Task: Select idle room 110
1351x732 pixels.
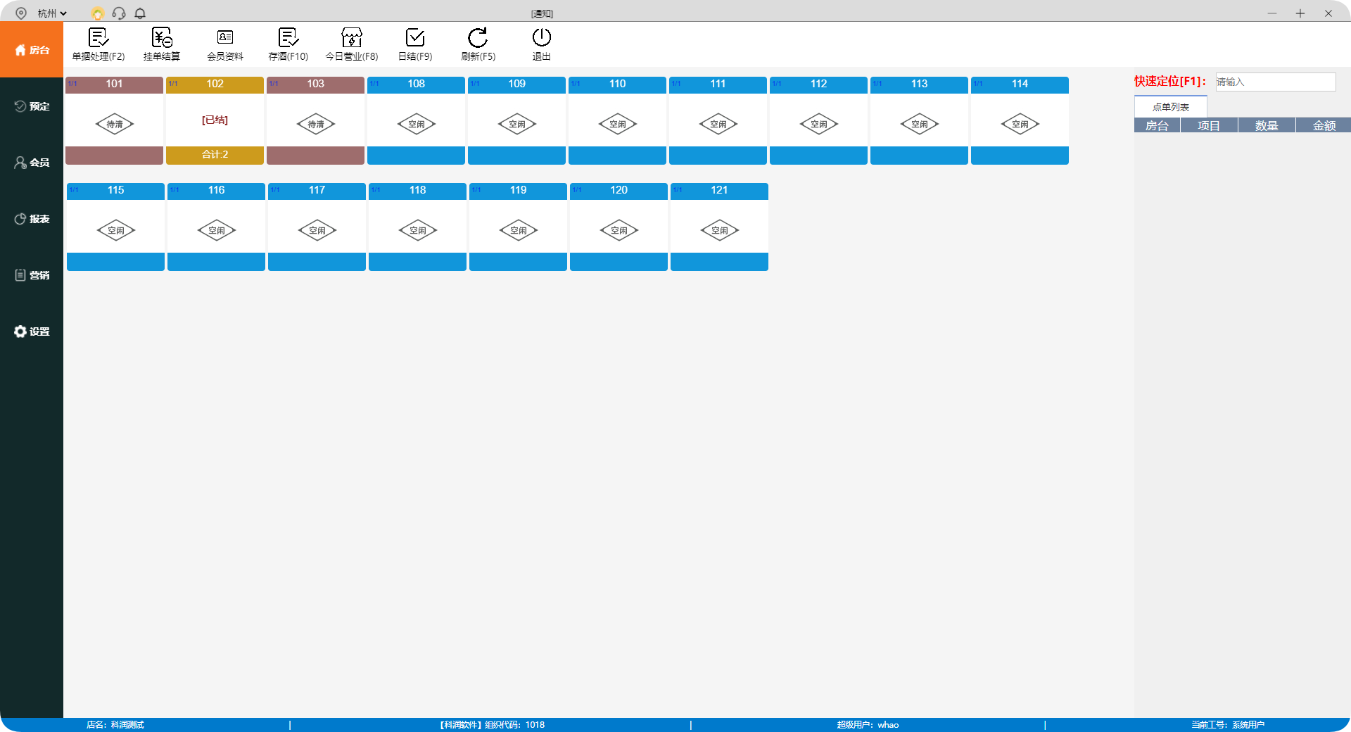Action: [617, 120]
